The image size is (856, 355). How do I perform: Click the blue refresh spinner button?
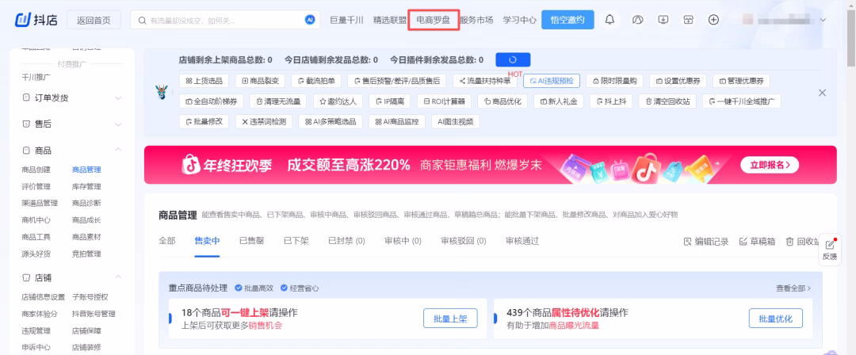pyautogui.click(x=513, y=59)
